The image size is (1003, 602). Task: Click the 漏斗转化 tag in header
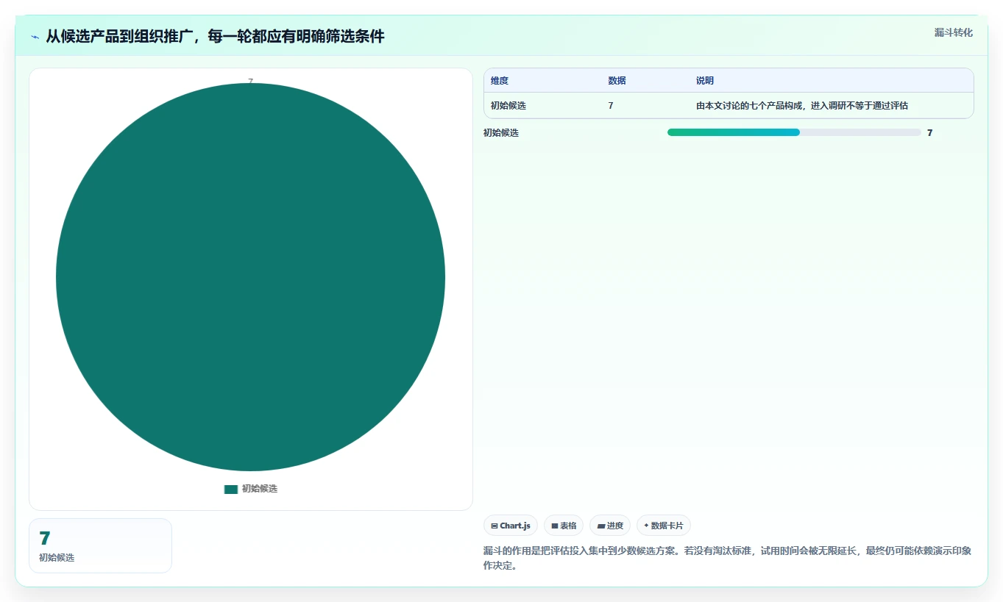click(953, 32)
